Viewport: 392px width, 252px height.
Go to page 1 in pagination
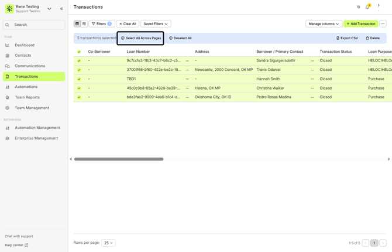coord(374,243)
